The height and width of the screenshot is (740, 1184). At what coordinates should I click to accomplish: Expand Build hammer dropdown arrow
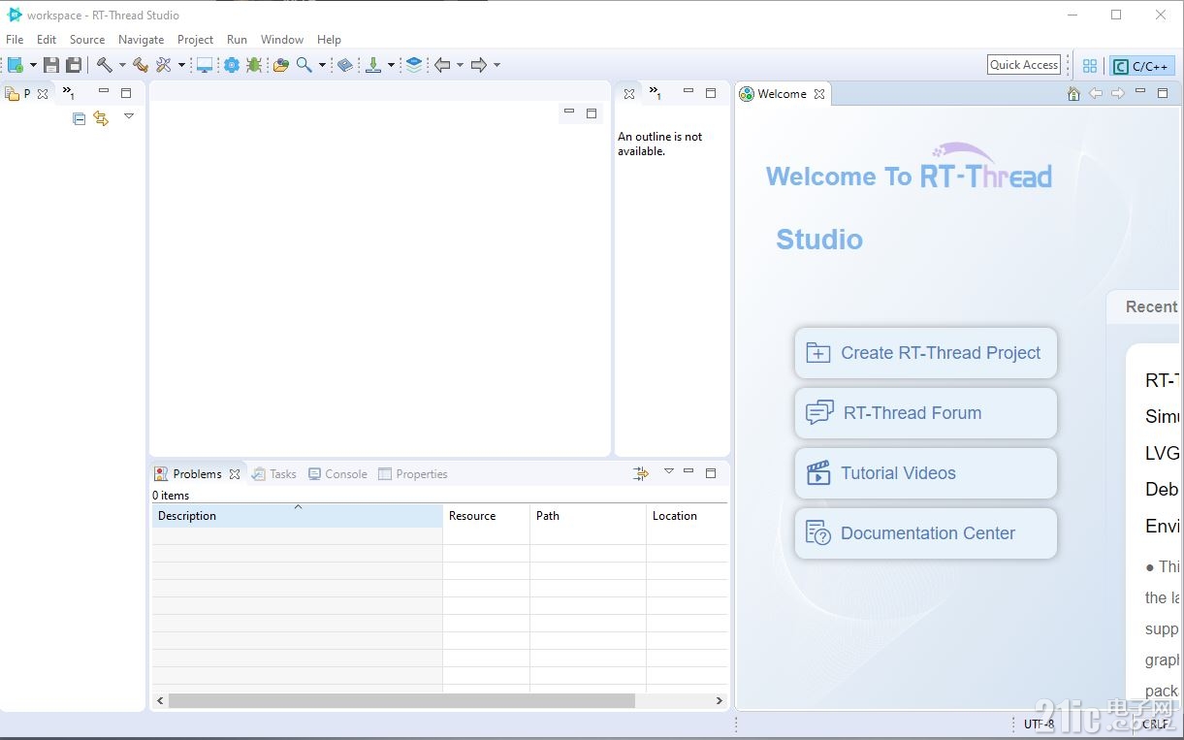click(122, 65)
